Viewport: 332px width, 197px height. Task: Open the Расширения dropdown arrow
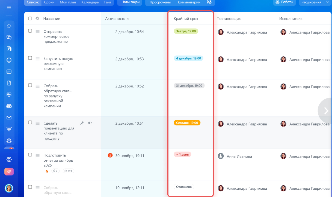click(328, 2)
